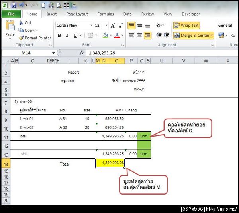Switch to the View tab
The width and height of the screenshot is (239, 213).
[x=168, y=14]
